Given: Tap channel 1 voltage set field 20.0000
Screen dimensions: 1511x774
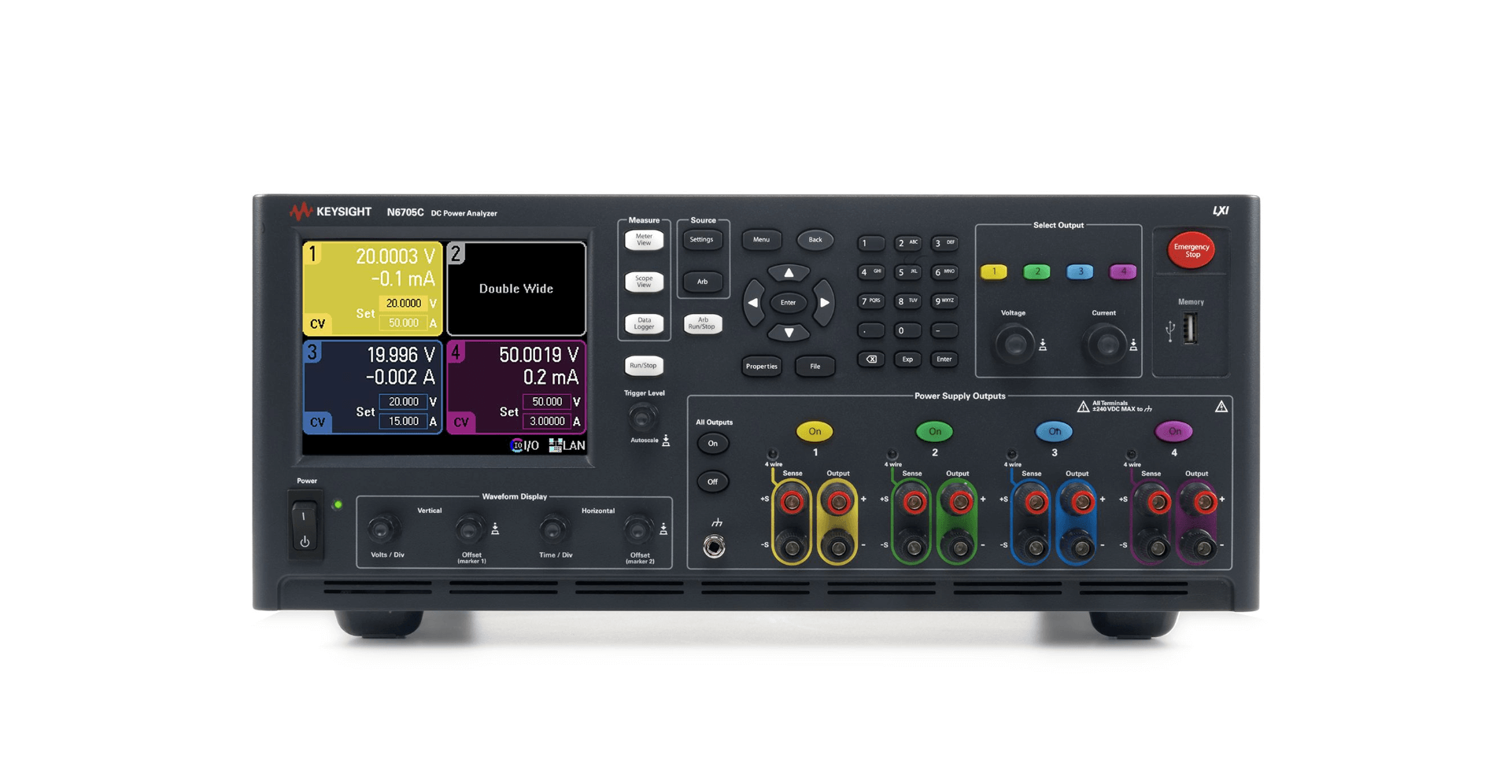Looking at the screenshot, I should [404, 304].
